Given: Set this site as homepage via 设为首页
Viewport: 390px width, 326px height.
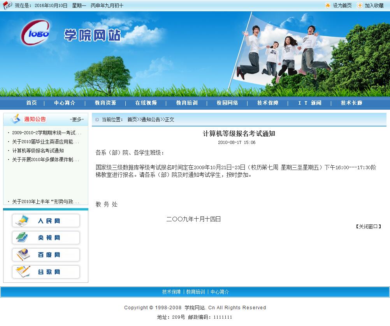Looking at the screenshot, I should 342,5.
